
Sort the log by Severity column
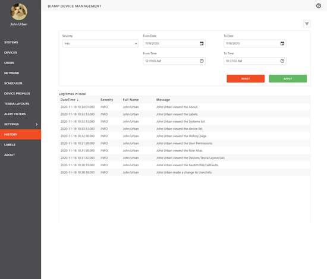point(107,100)
